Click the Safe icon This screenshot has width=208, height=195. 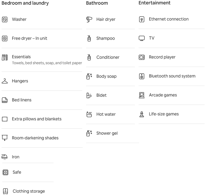[5, 172]
